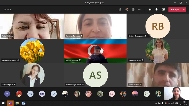Click the ÜH participant avatar
Viewport: 189px width, 106px height.
[x=147, y=94]
